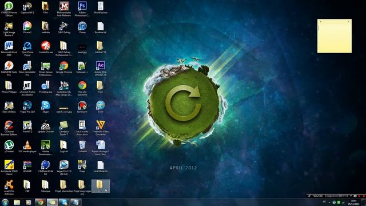
Task: Select the Adobe Dreamweaver shortcut
Action: point(46,148)
